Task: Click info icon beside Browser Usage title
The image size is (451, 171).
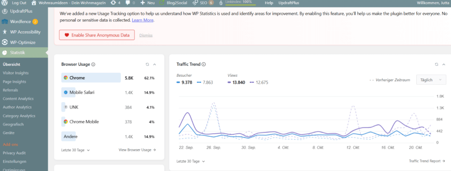Action: click(x=93, y=64)
